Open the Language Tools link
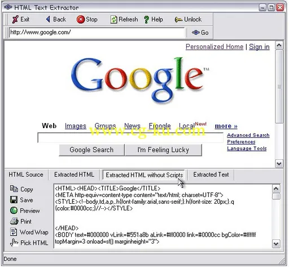Screen dimensions: 289x267 coord(247,148)
